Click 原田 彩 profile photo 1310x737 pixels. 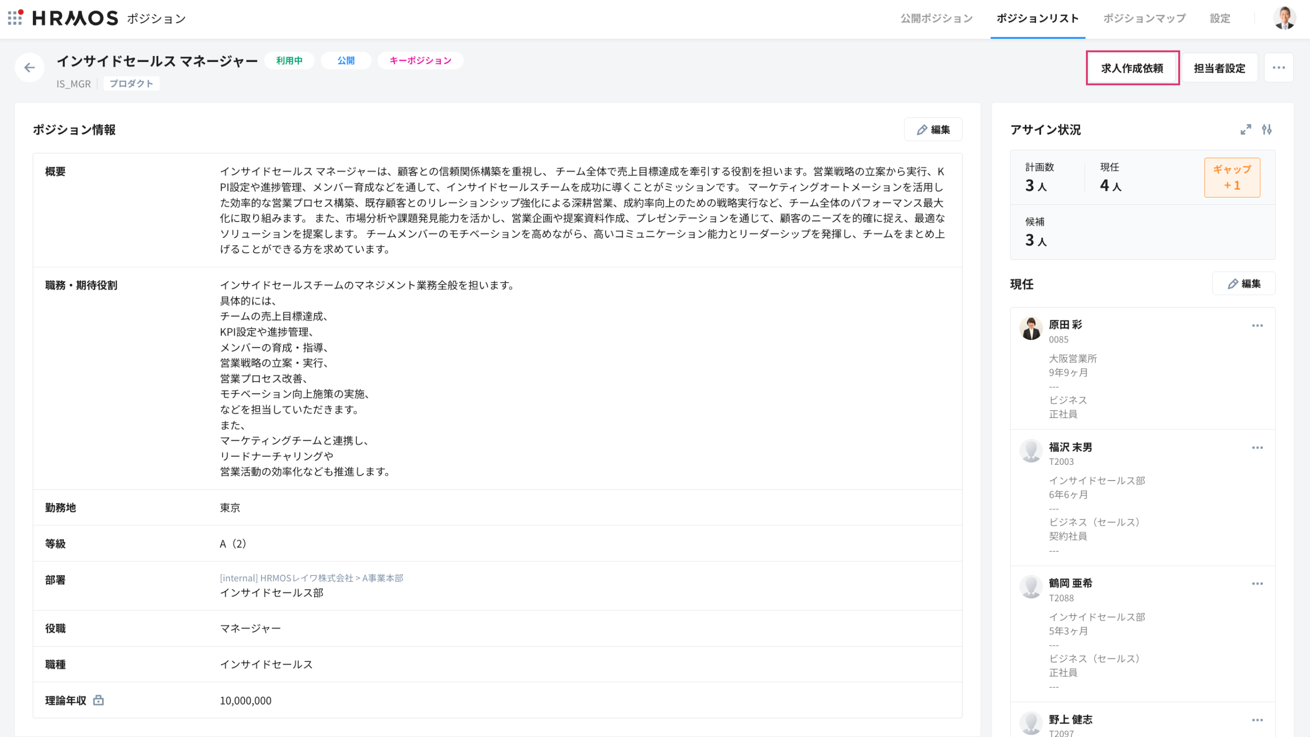point(1031,329)
